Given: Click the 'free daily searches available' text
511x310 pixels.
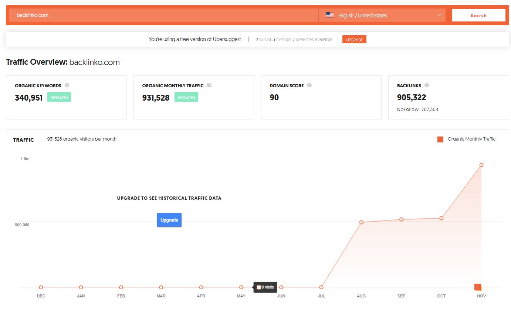Looking at the screenshot, I should click(304, 40).
